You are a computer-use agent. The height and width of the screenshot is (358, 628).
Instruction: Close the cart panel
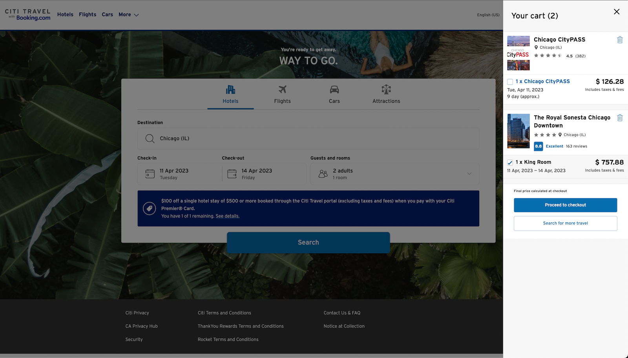tap(617, 12)
